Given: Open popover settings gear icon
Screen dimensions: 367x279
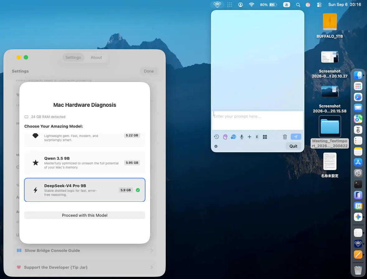Looking at the screenshot, I should pyautogui.click(x=216, y=146).
